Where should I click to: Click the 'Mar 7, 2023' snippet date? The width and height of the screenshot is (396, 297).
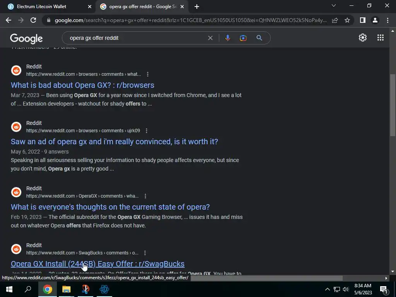(25, 95)
